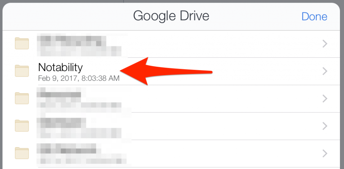Click the red arrow pointing at Notability
The width and height of the screenshot is (344, 169).
(166, 71)
